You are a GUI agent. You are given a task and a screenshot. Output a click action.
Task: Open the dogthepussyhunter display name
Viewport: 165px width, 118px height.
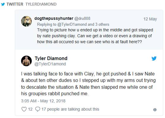pos(54,18)
